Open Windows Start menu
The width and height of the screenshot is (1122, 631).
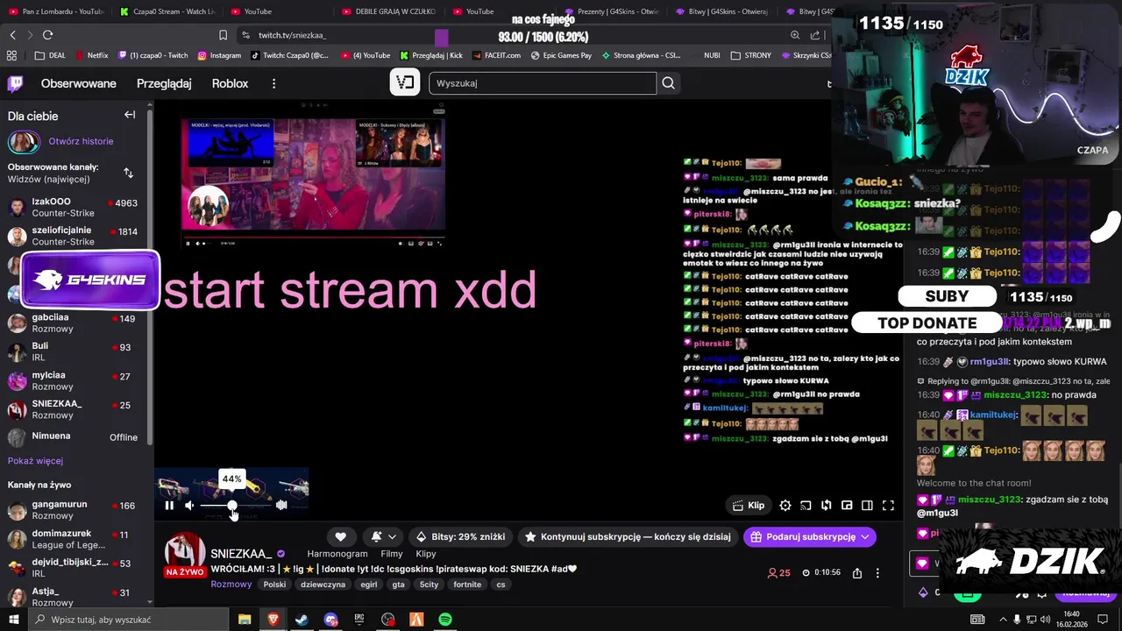pyautogui.click(x=14, y=620)
